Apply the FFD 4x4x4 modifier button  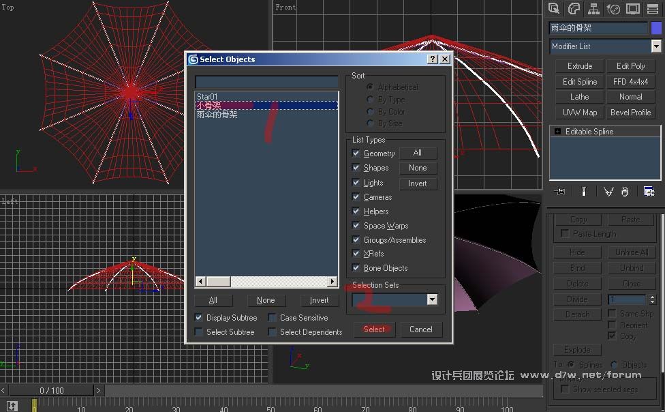tap(631, 82)
